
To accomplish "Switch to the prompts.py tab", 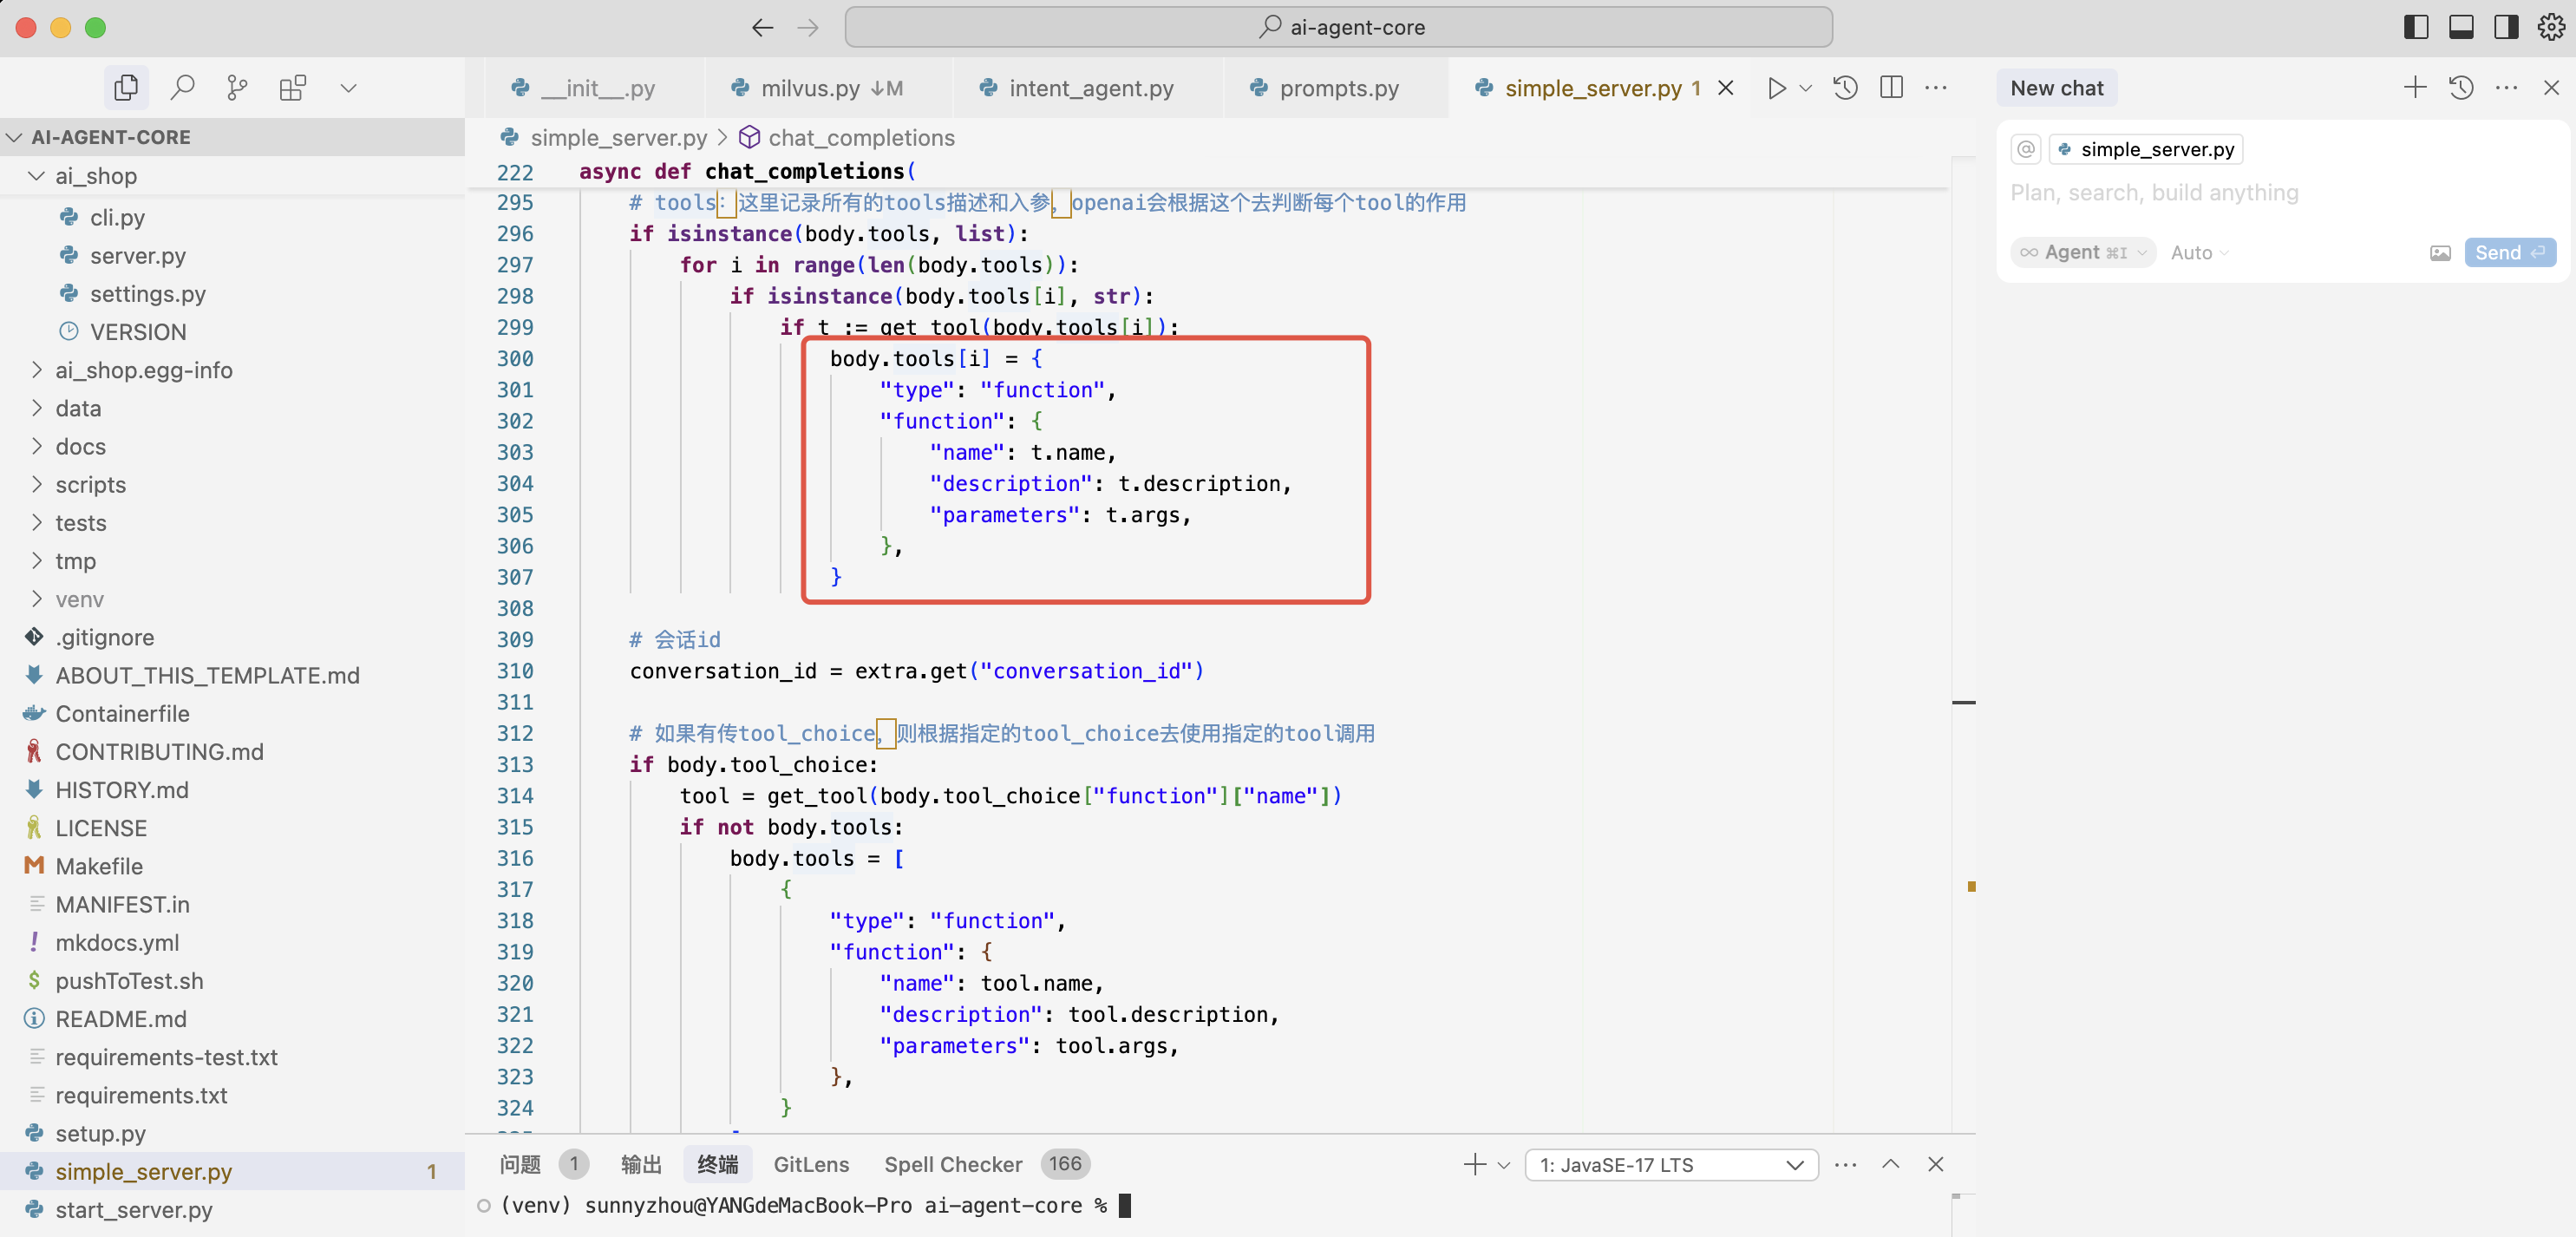I will [1338, 88].
